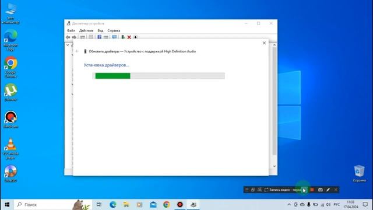The width and height of the screenshot is (373, 210).
Task: Collapse the root node in Device Manager tree
Action: pos(68,45)
